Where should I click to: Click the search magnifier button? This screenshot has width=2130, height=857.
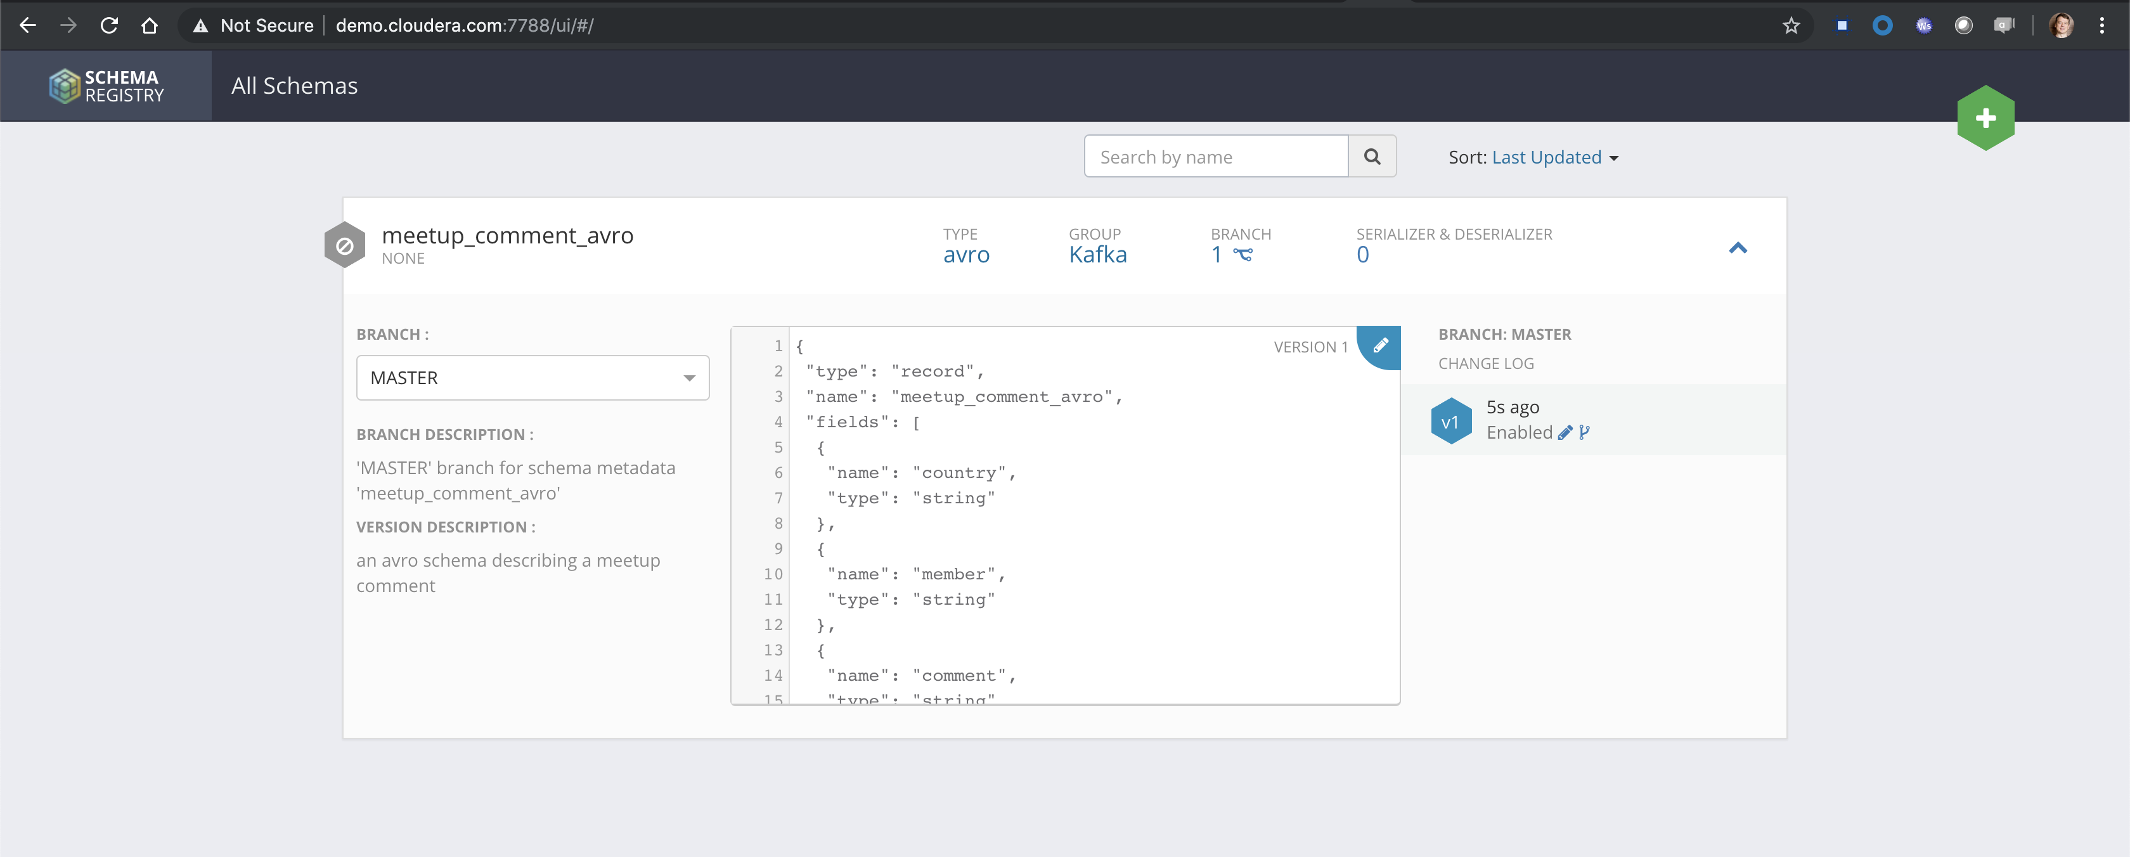[x=1371, y=156]
